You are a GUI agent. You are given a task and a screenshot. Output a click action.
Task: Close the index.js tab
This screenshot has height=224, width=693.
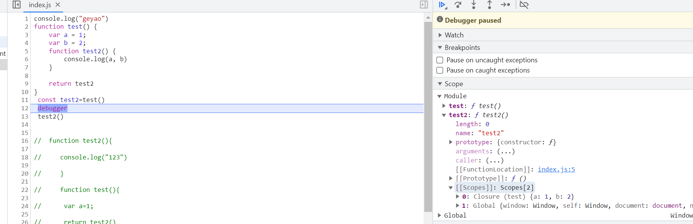(58, 5)
